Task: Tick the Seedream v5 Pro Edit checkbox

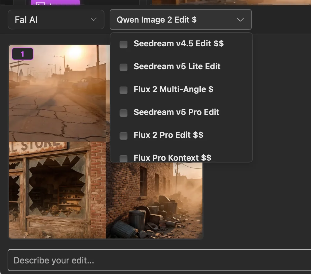Action: click(x=123, y=113)
